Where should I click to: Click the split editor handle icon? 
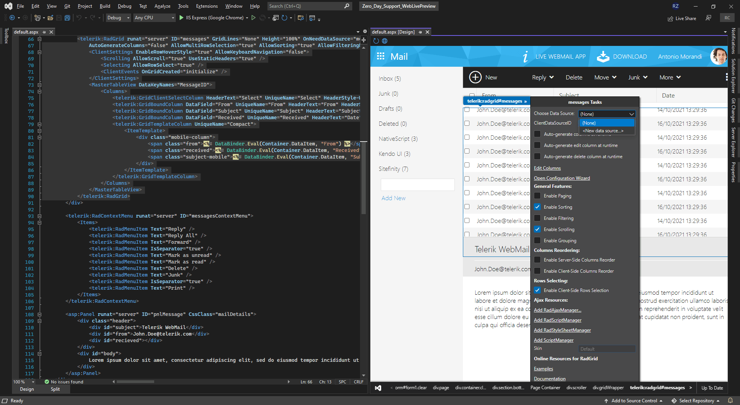[x=363, y=40]
